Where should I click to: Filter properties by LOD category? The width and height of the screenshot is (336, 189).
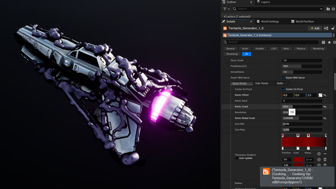coord(274,49)
